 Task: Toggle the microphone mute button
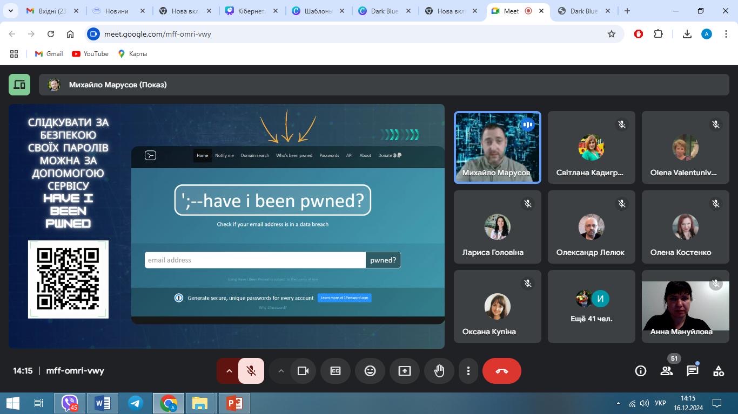251,371
